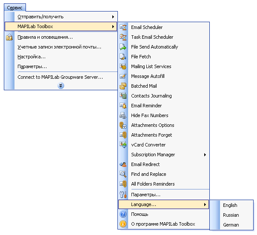
Task: Select Connect to MAPILab Groupware Server
Action: point(60,77)
